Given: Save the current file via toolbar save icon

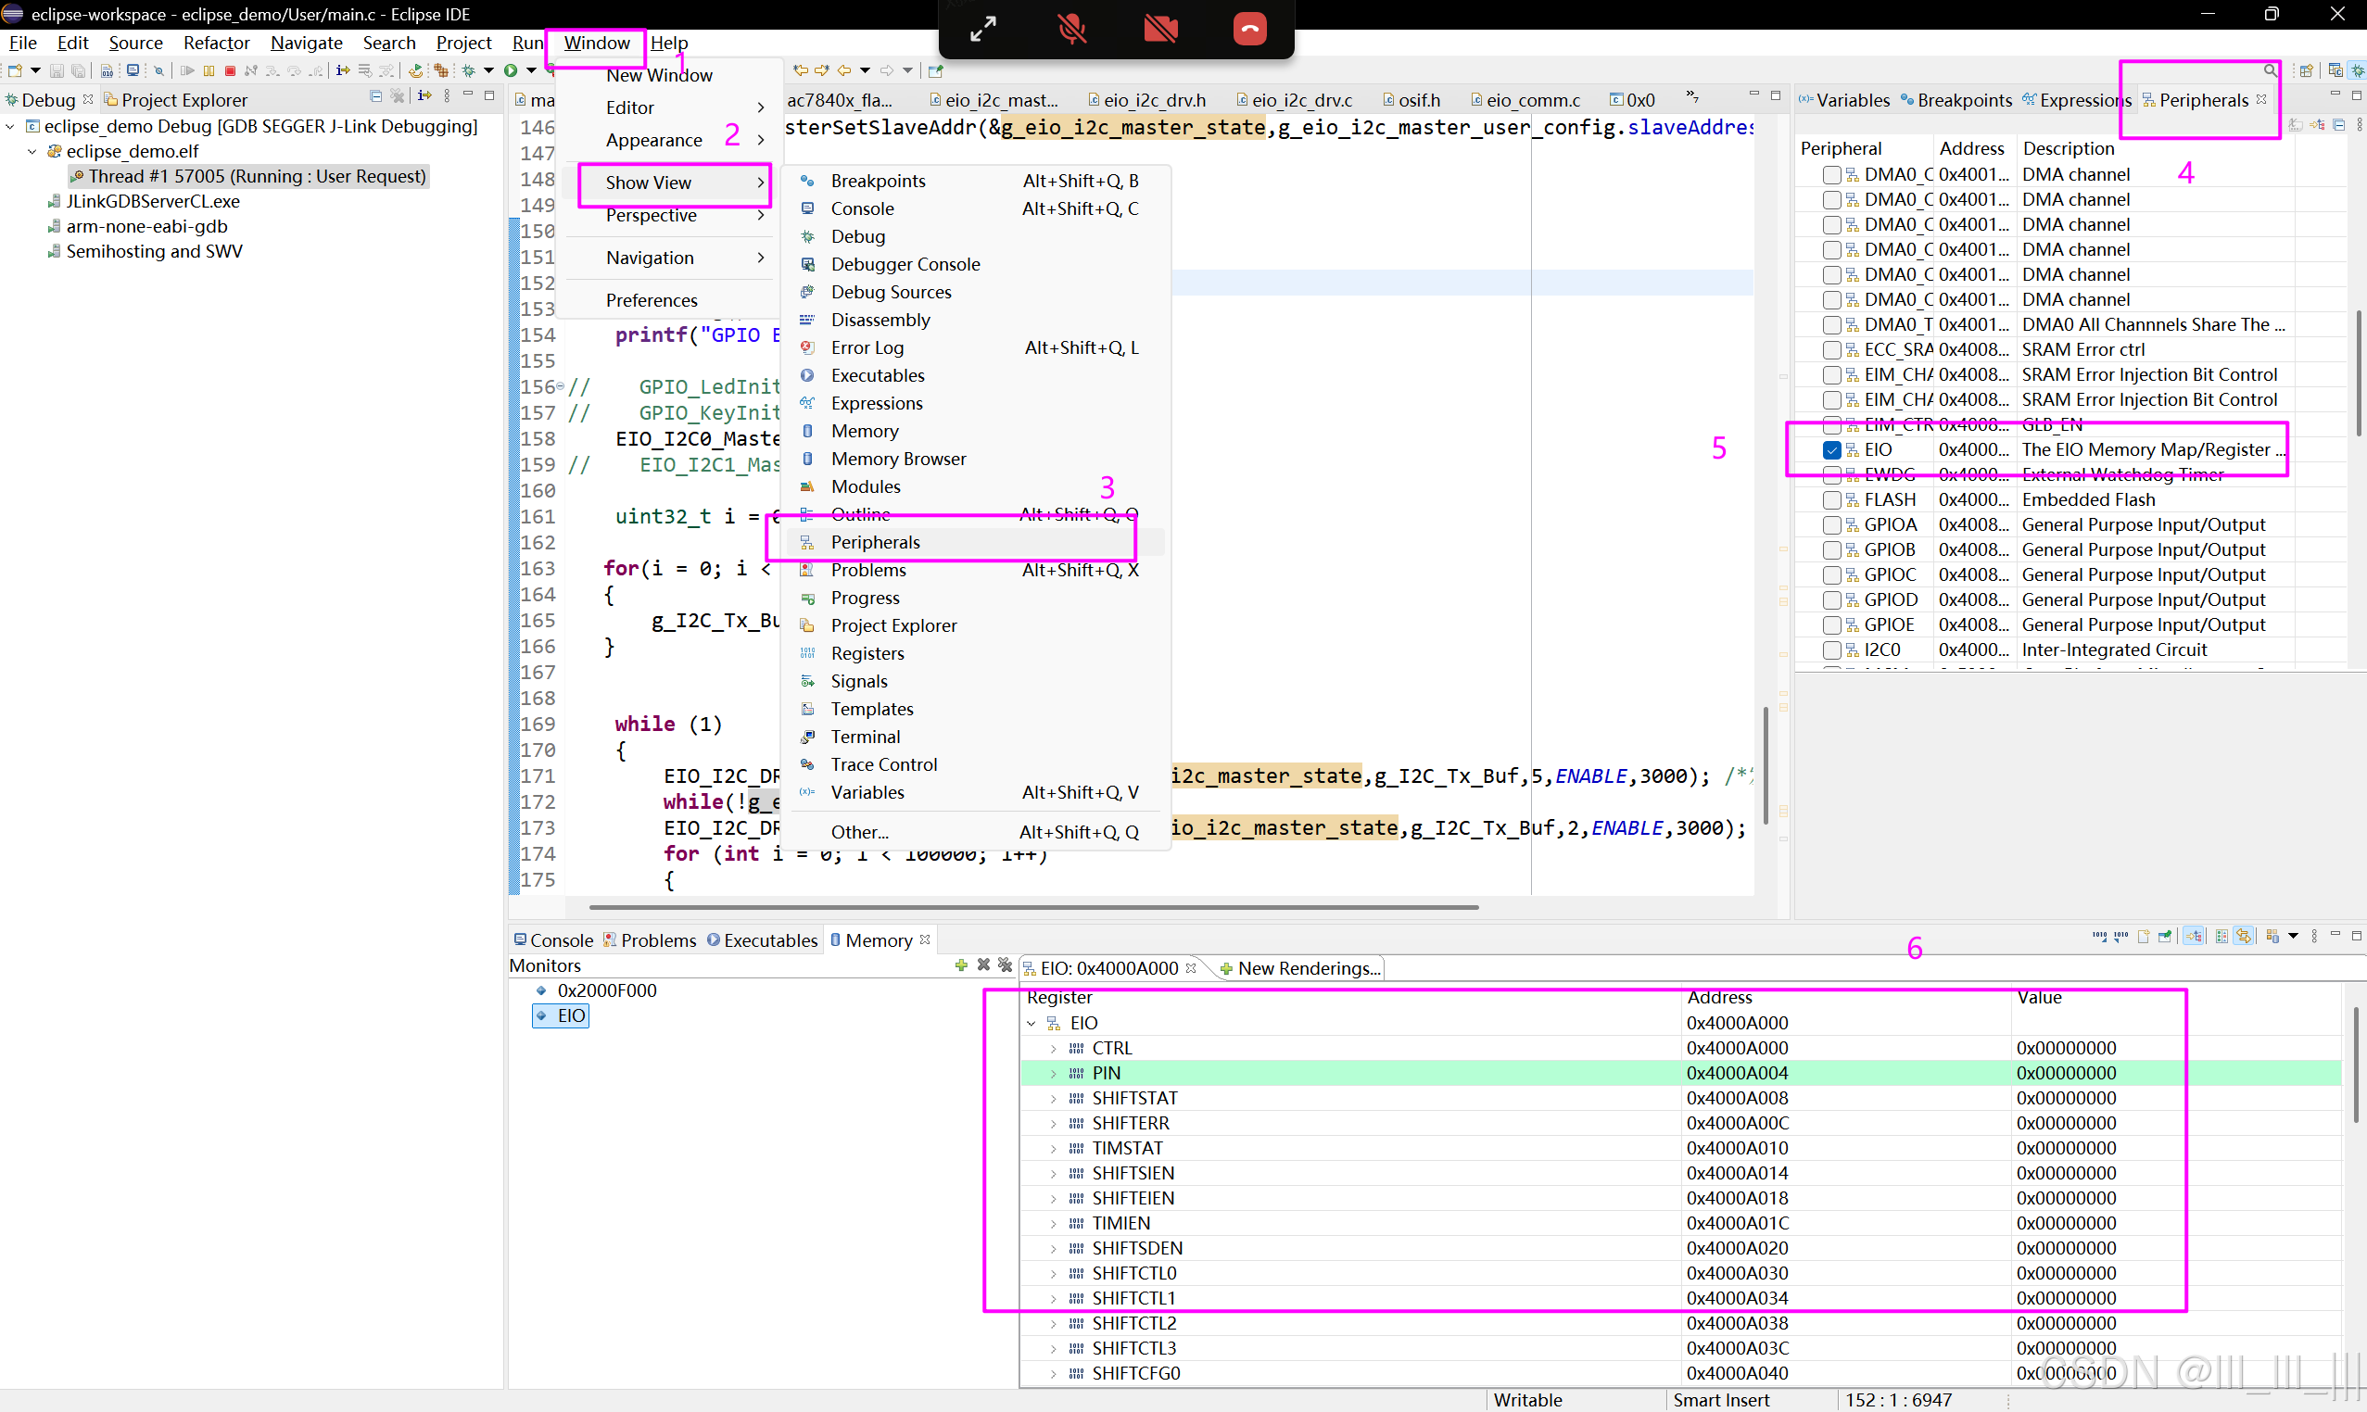Looking at the screenshot, I should pyautogui.click(x=57, y=69).
